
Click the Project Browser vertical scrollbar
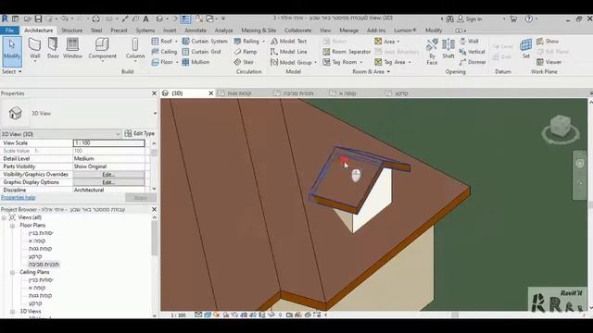pos(155,238)
